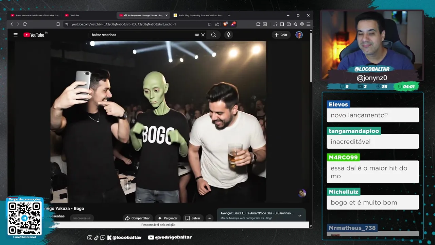The image size is (435, 245).
Task: Click the browser forward arrow
Action: (18, 24)
